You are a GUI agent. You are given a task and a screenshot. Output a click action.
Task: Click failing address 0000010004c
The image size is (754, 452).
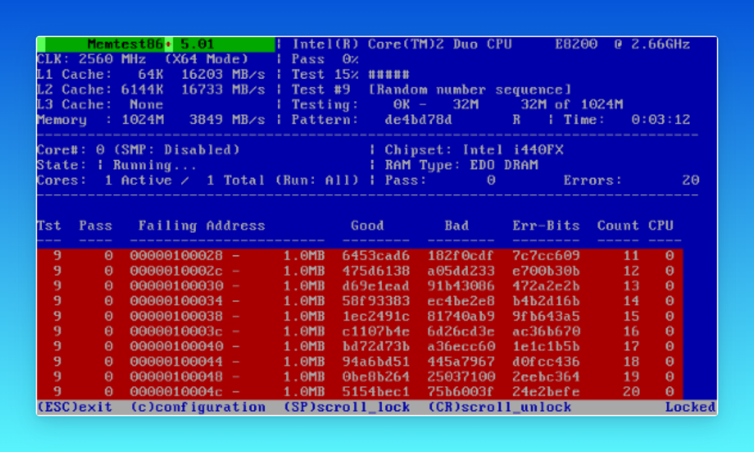click(x=177, y=391)
